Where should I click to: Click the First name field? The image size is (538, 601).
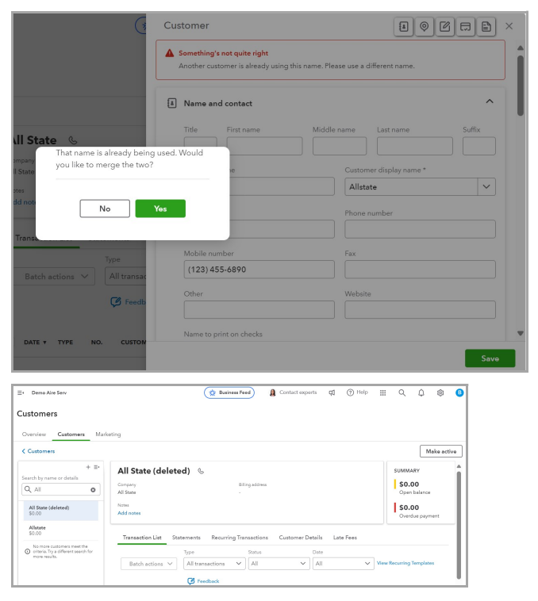tap(264, 146)
